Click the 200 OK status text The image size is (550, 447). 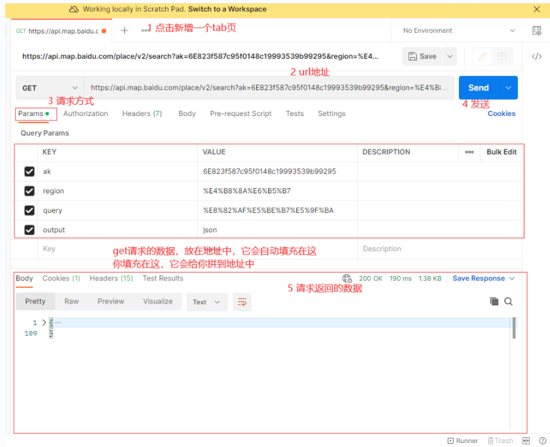370,279
